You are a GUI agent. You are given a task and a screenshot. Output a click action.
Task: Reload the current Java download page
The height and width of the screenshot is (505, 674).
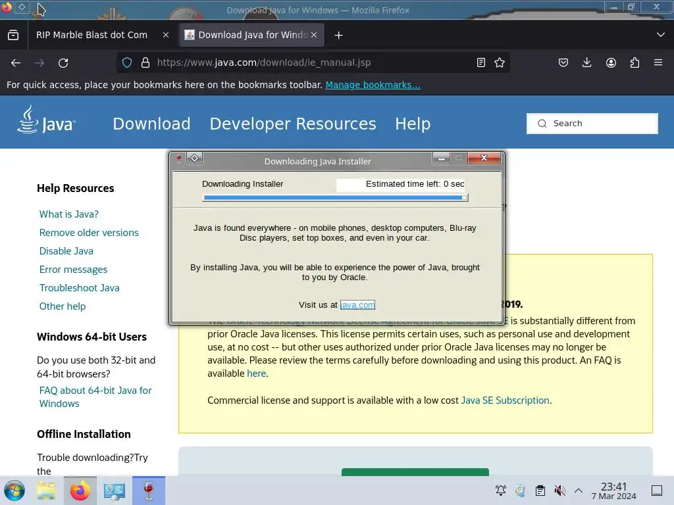coord(63,62)
